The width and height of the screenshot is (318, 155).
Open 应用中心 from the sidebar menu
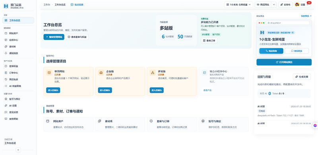click(18, 40)
